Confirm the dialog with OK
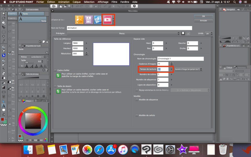This screenshot has height=157, width=251. (x=203, y=16)
